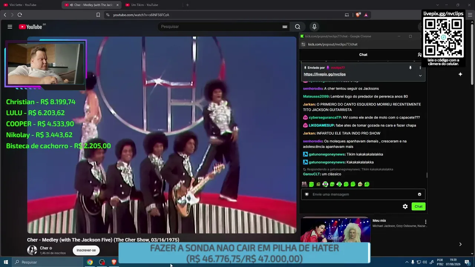The width and height of the screenshot is (475, 267).
Task: Click the video title text
Action: [103, 240]
